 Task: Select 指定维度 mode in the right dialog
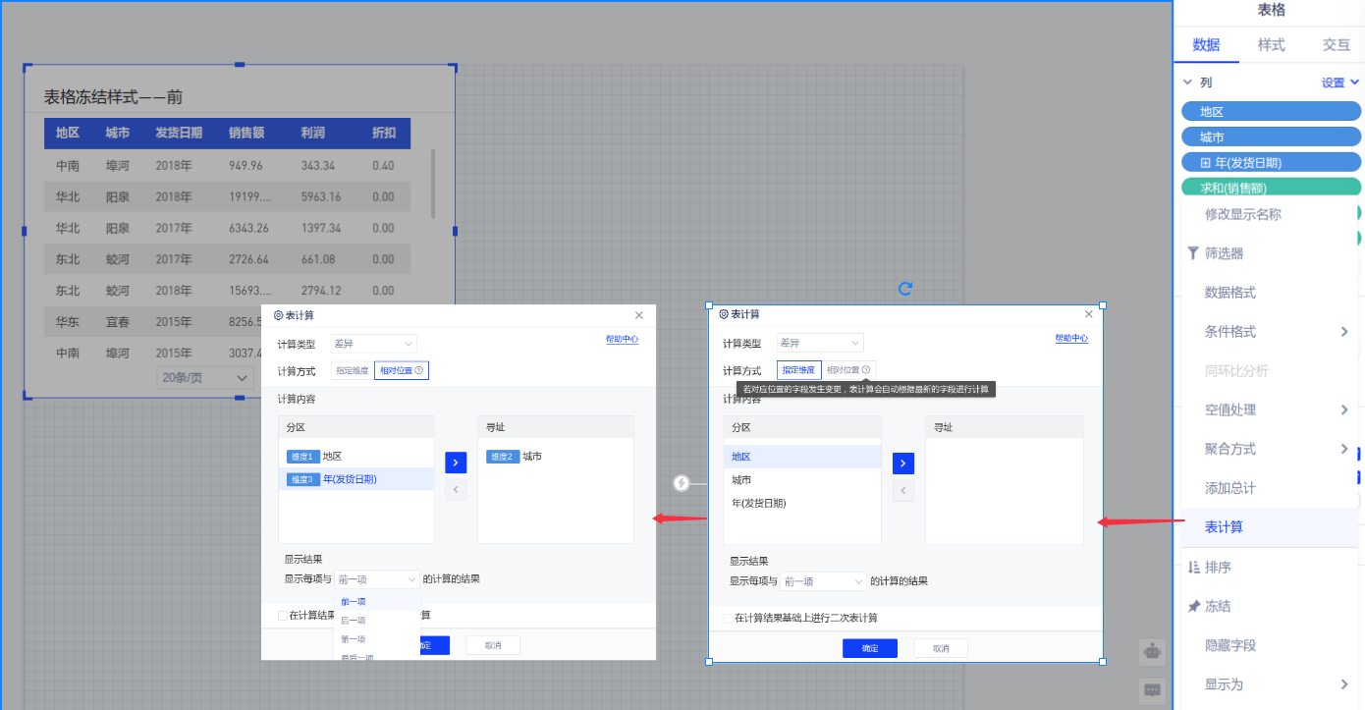pyautogui.click(x=797, y=370)
